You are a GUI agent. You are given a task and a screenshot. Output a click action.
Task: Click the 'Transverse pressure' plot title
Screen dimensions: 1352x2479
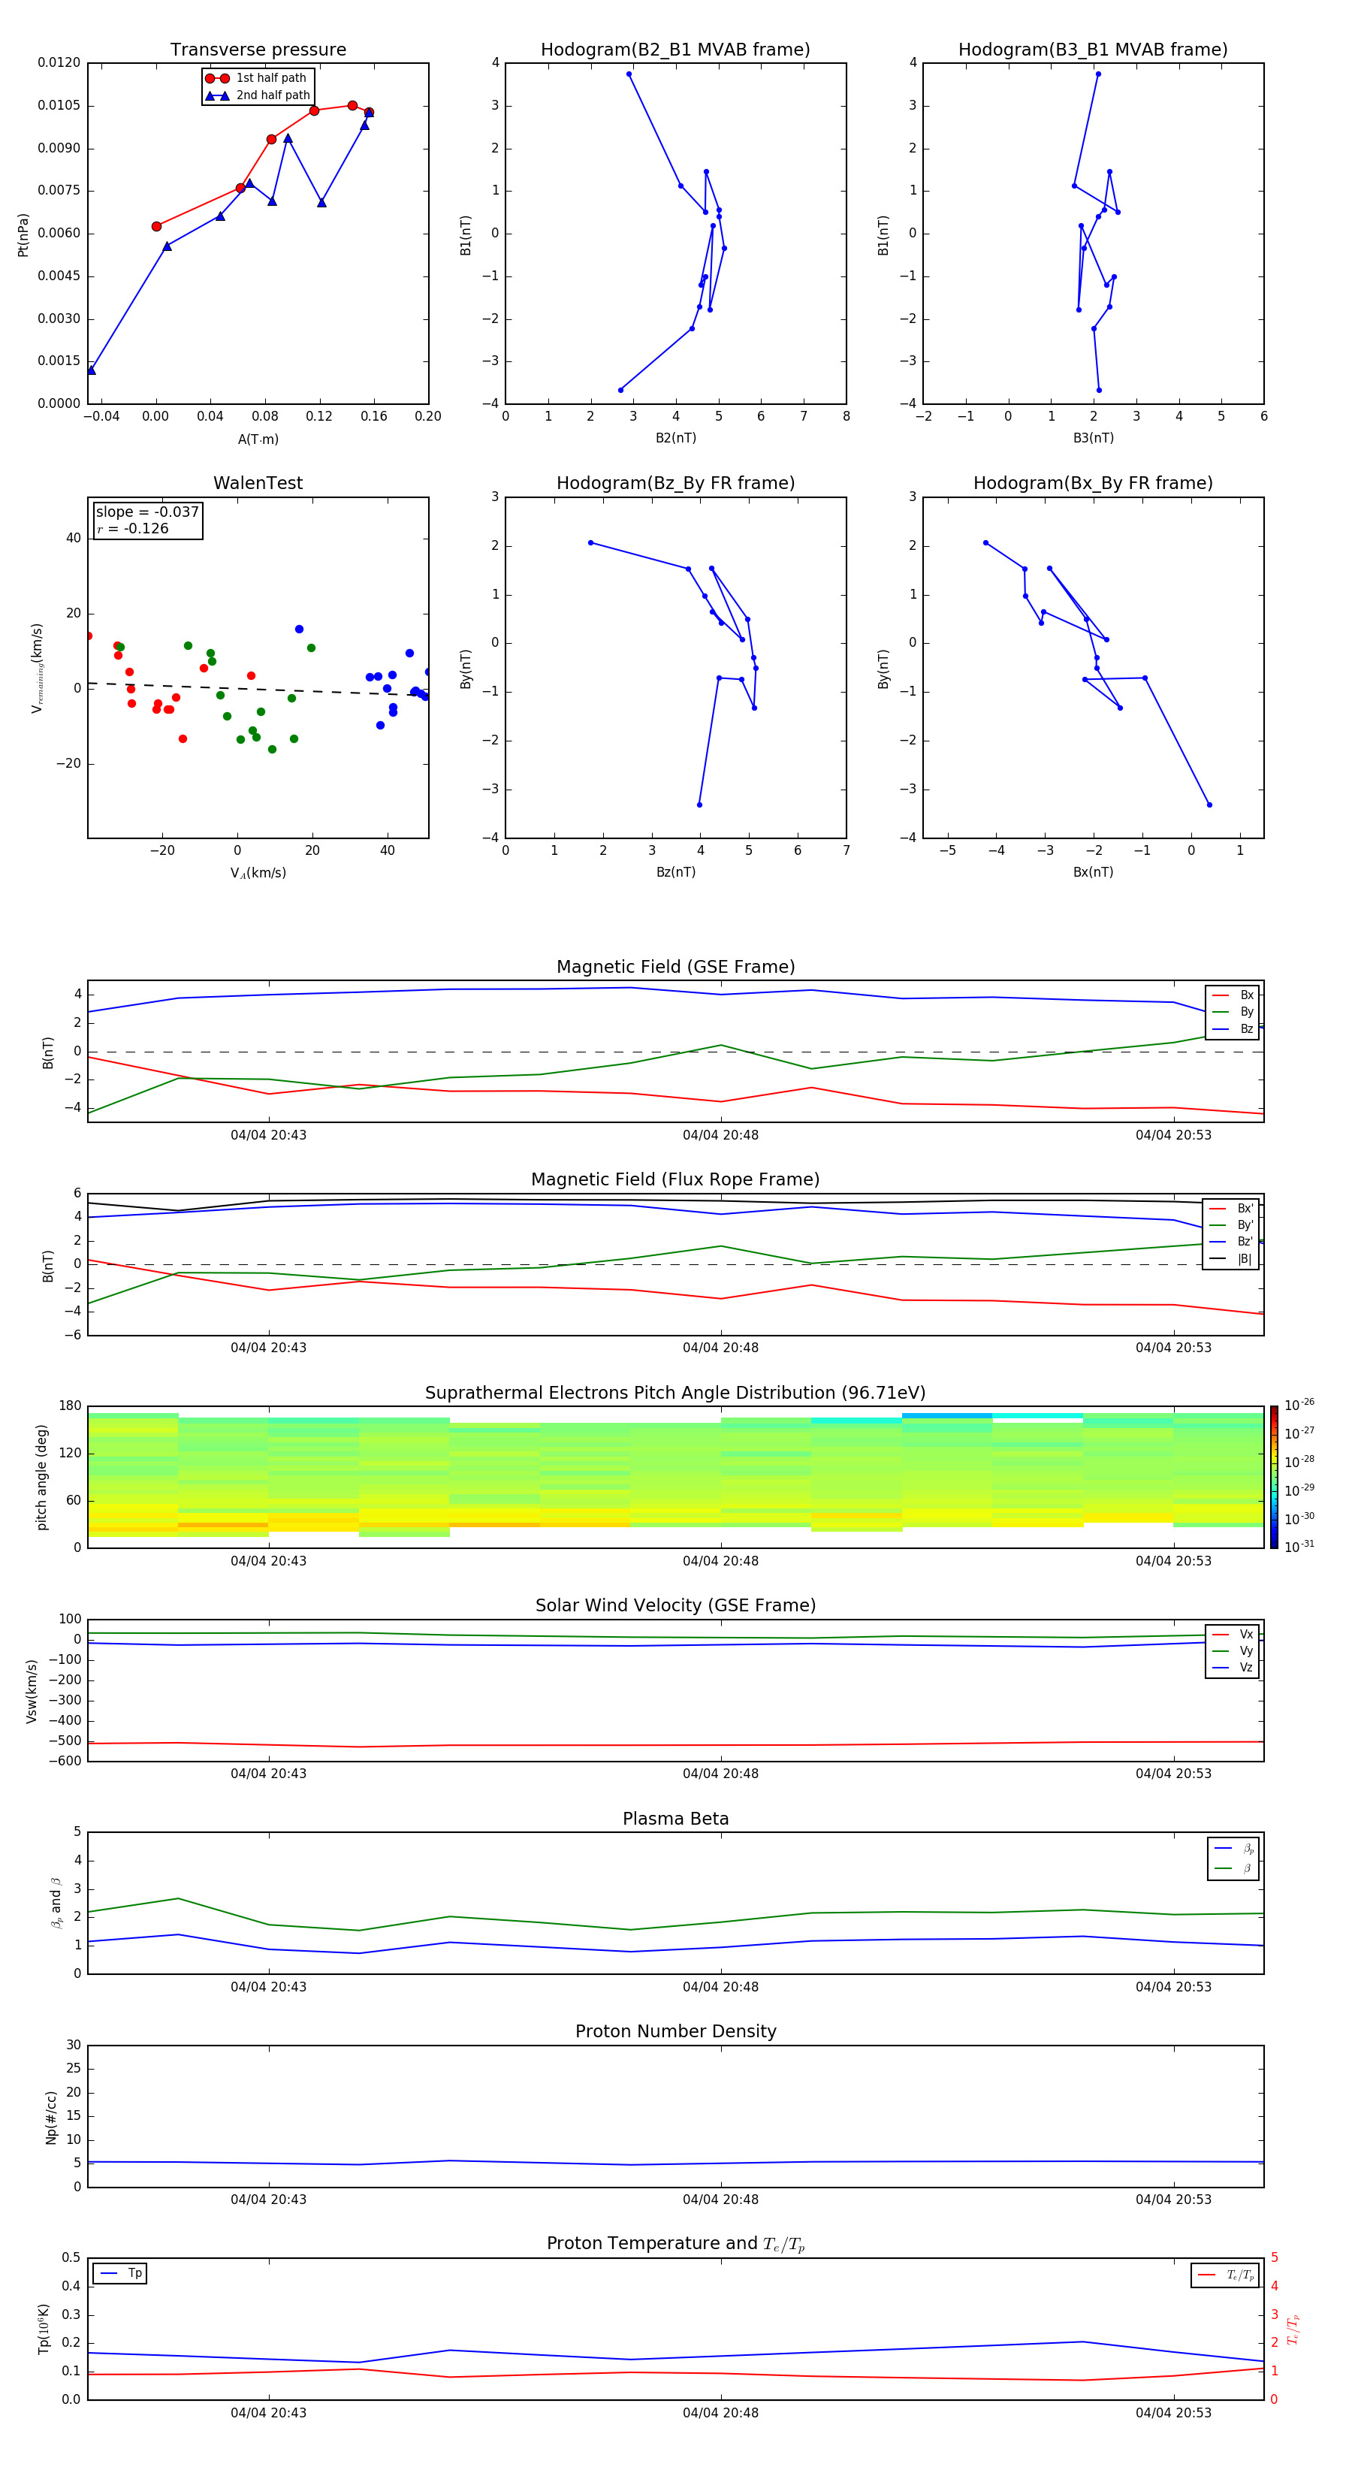(x=258, y=49)
